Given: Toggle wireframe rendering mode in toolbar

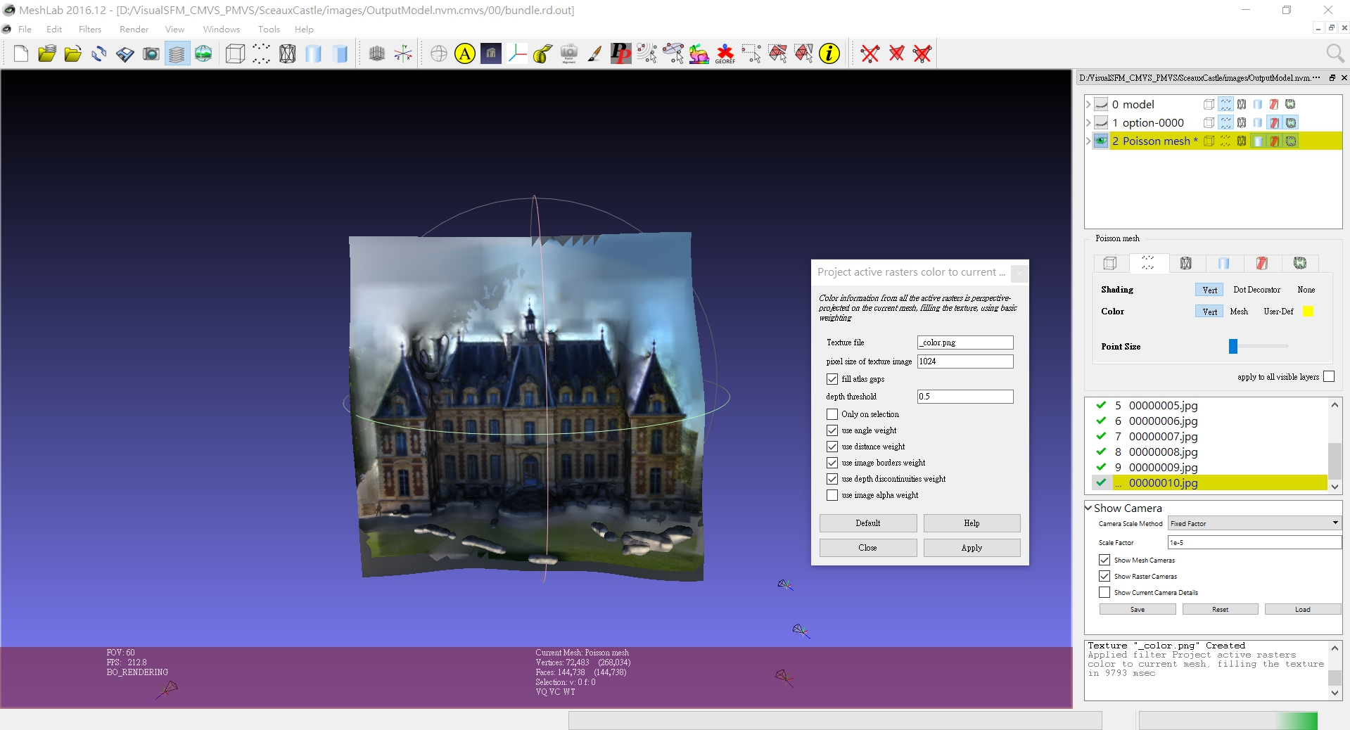Looking at the screenshot, I should click(x=287, y=53).
